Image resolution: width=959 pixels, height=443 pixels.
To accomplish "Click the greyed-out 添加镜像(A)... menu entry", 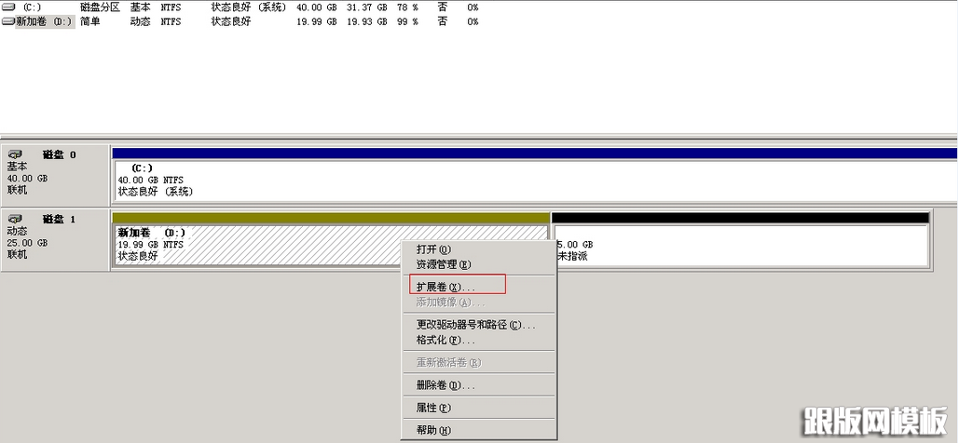I will [450, 302].
